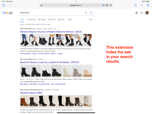152x114 pixels.
Task: Open the ASOS 'Page 3 - Women's Boots' sitelink
Action: pyautogui.click(x=41, y=53)
